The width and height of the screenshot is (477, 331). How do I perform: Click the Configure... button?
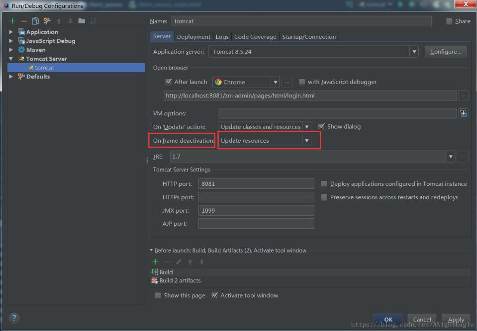pos(445,52)
